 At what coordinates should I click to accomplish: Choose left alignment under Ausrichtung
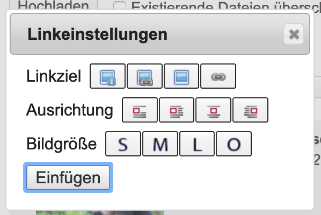[x=177, y=110]
